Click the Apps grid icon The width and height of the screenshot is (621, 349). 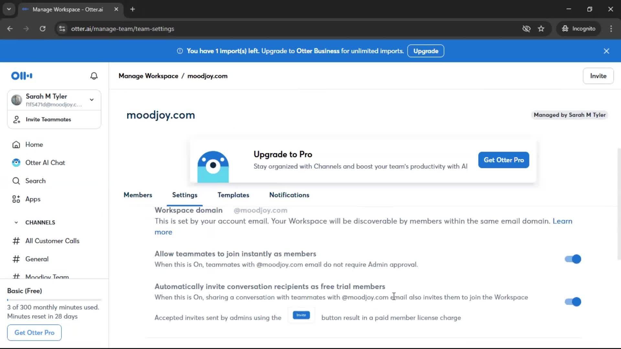pyautogui.click(x=16, y=199)
